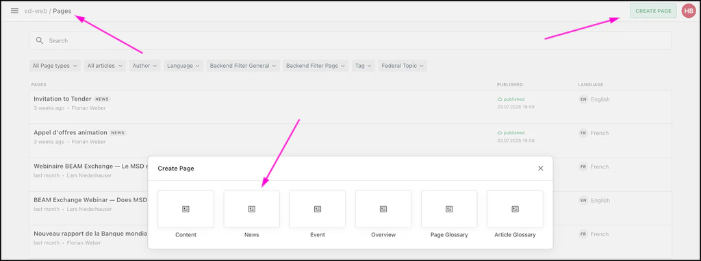The width and height of the screenshot is (701, 261).
Task: Open the Backend Filter Page dropdown
Action: pos(316,66)
